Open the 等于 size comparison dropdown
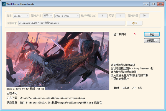166x111 pixels. coord(48,16)
